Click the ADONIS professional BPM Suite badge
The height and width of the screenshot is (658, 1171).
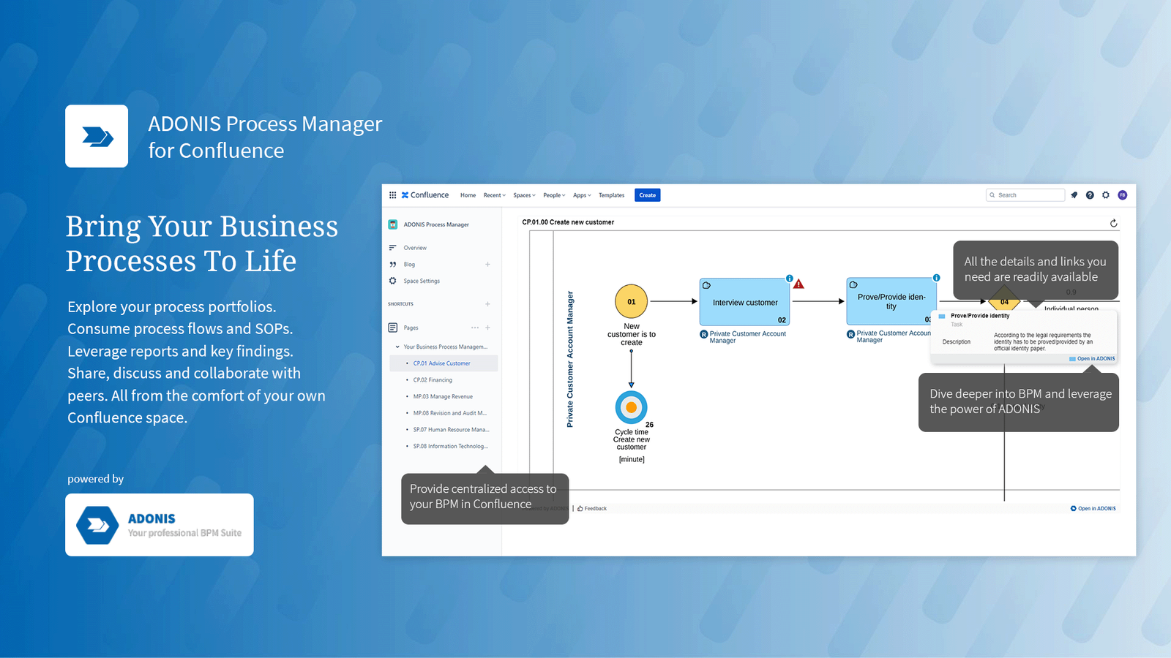click(x=160, y=525)
